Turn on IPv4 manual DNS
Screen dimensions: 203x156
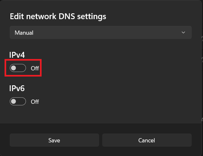tap(18, 68)
